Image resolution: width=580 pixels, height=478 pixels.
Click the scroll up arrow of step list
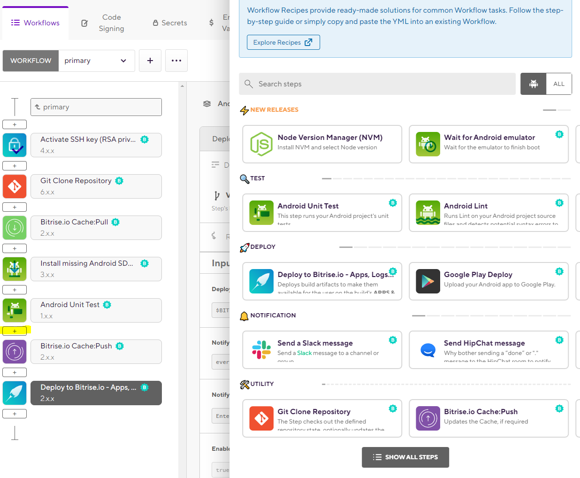[x=182, y=86]
